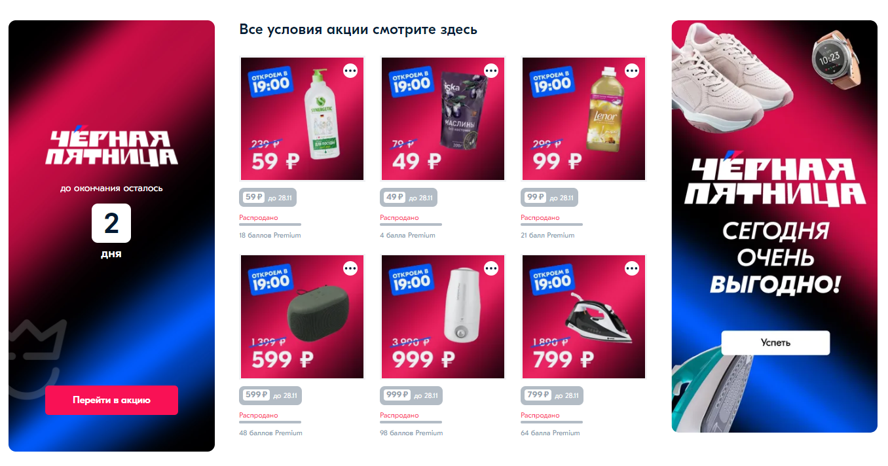The image size is (888, 466).
Task: Open three-dot menu on Lenor conditioner card
Action: pos(632,71)
